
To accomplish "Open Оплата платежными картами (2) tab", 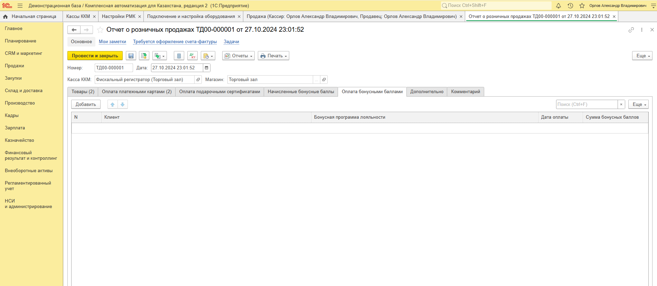I will tap(137, 92).
